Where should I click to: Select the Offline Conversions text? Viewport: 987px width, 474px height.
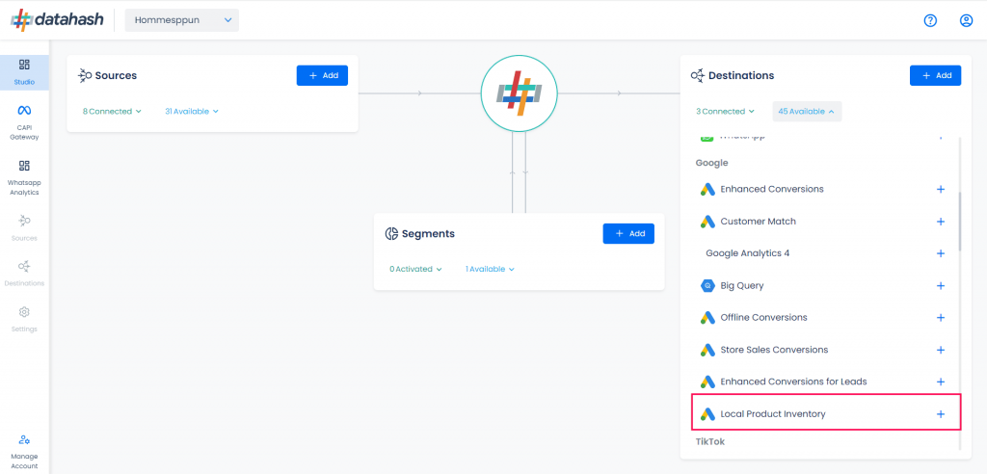pyautogui.click(x=763, y=318)
